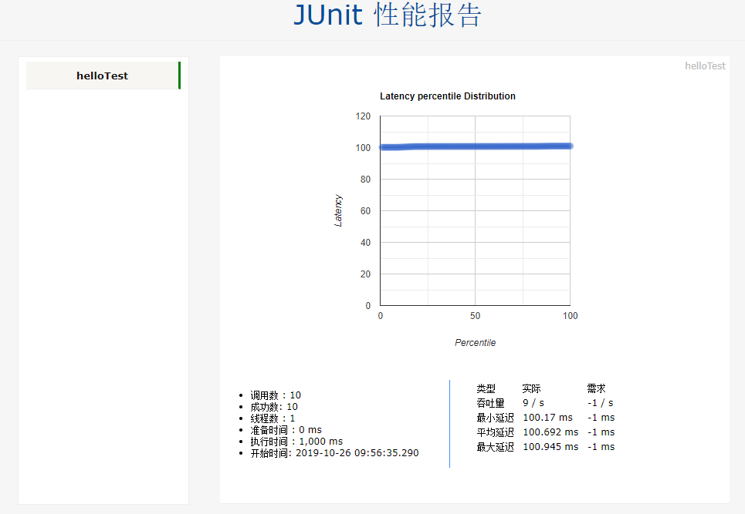Click the 执行时间：1,000 ms list item
This screenshot has width=745, height=514.
(296, 442)
